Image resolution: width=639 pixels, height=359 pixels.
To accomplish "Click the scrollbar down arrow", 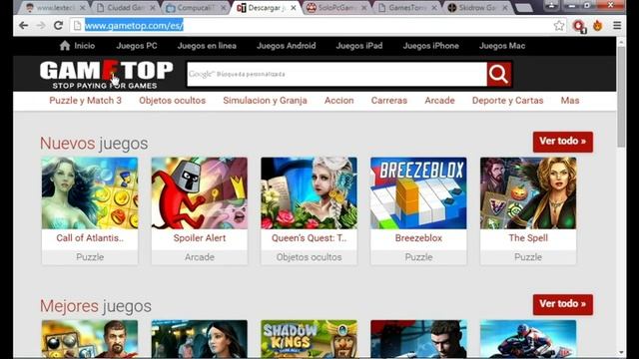I will pos(621,352).
